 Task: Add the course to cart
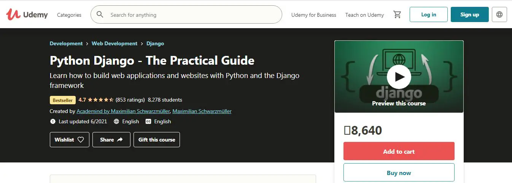click(x=399, y=151)
